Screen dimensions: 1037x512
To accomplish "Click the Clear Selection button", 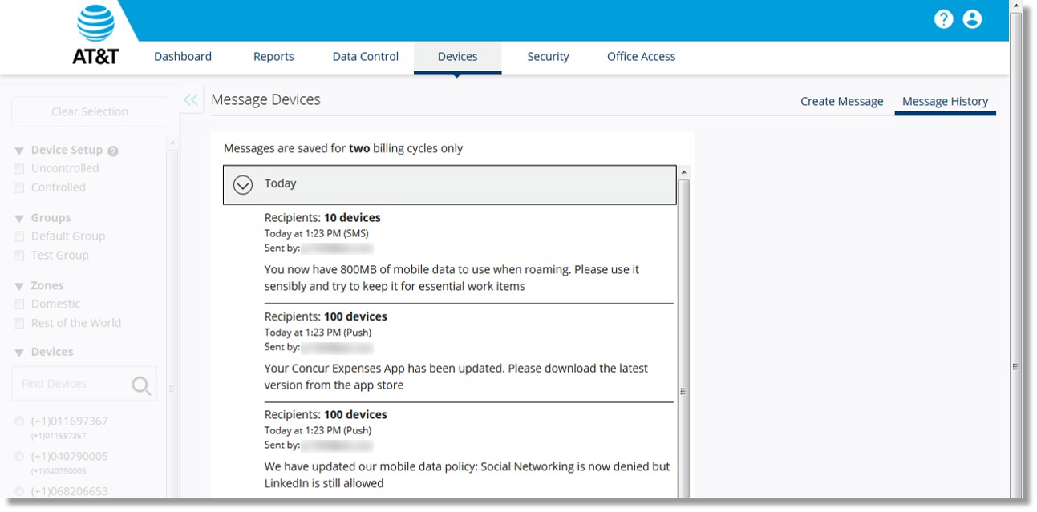I will tap(89, 111).
